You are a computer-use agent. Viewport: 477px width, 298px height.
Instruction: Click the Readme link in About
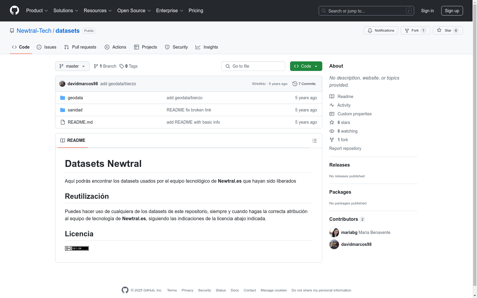[341, 97]
